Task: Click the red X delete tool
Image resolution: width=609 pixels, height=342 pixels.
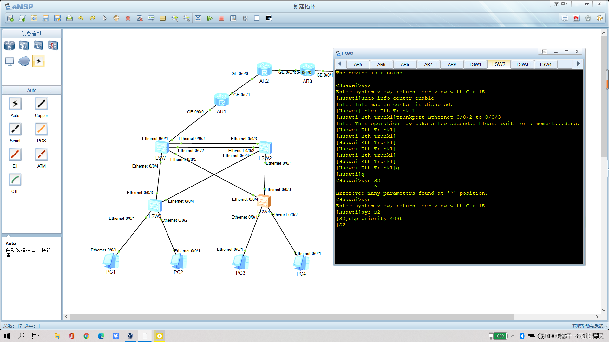Action: (128, 18)
